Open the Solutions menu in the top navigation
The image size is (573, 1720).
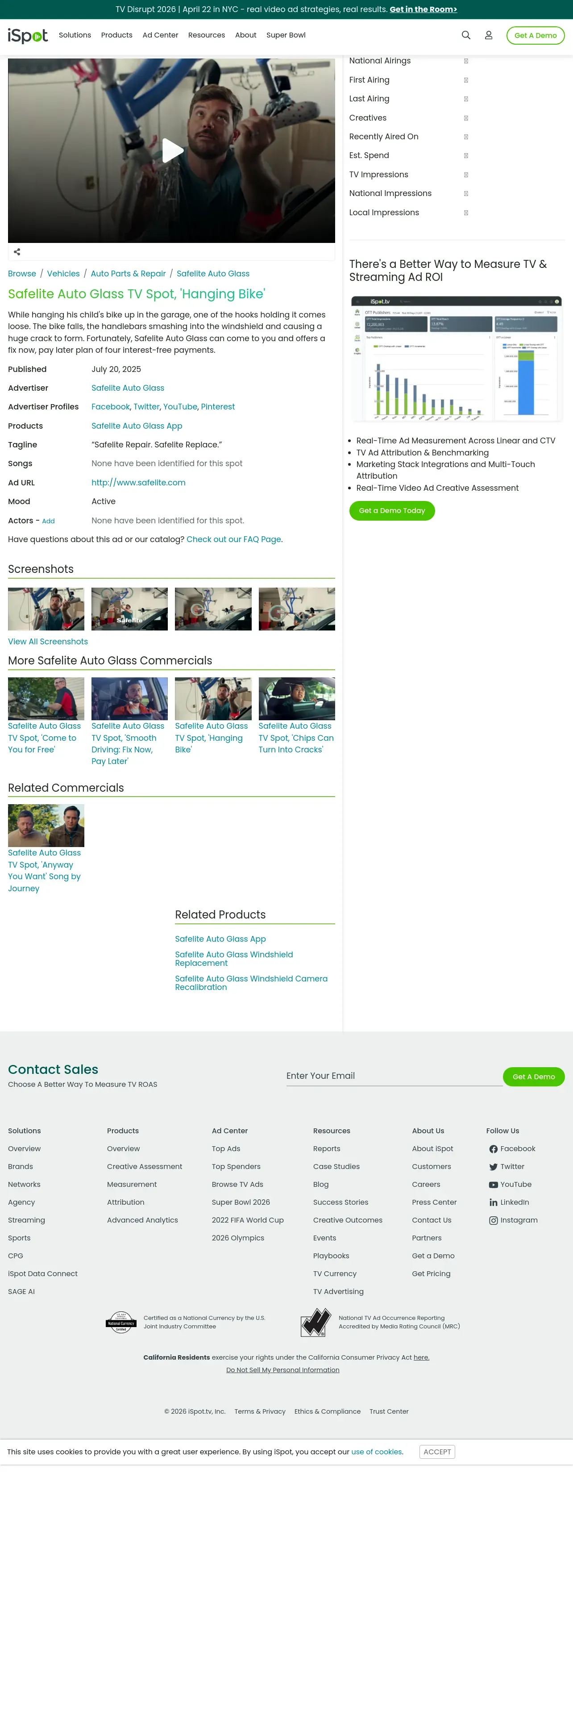coord(75,35)
